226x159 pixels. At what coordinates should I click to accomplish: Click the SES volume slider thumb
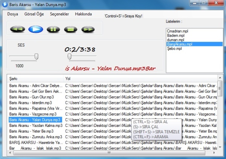tap(36, 56)
